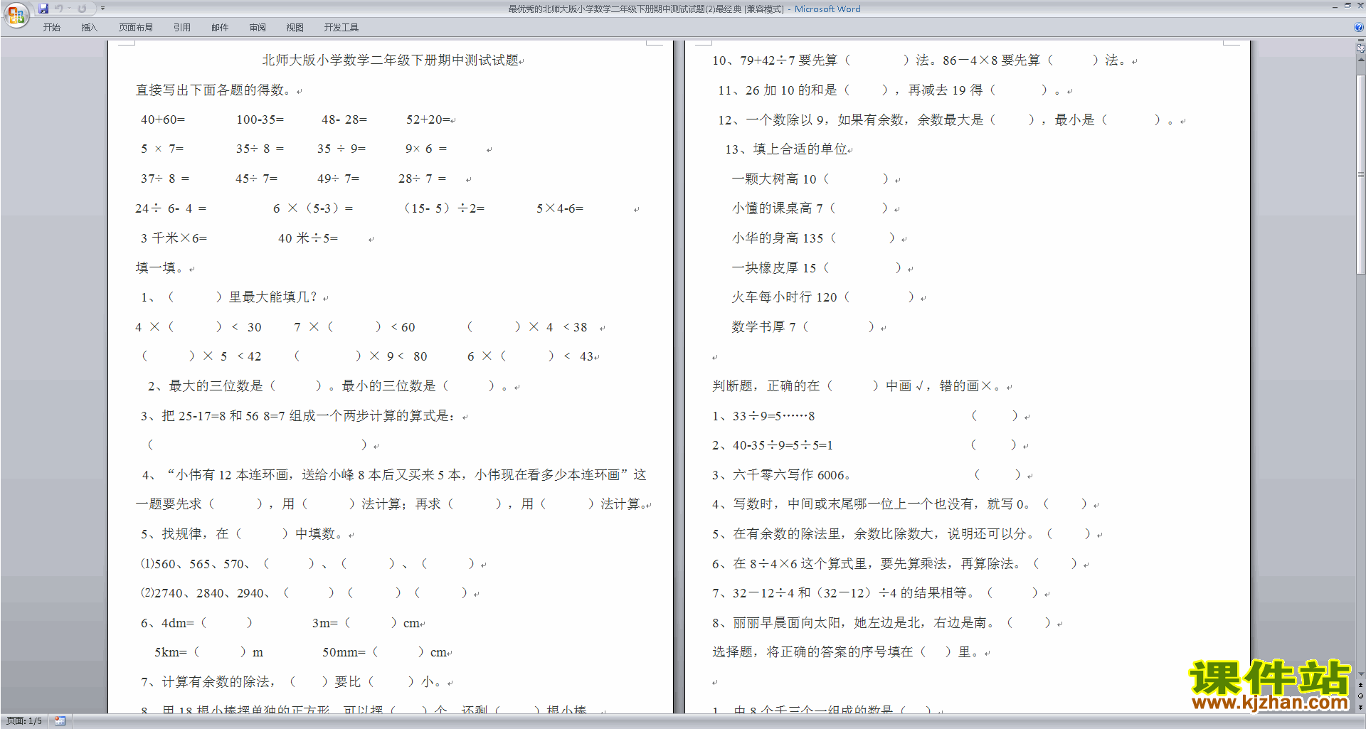1366x729 pixels.
Task: Select the 邮件 ribbon tab
Action: point(220,28)
